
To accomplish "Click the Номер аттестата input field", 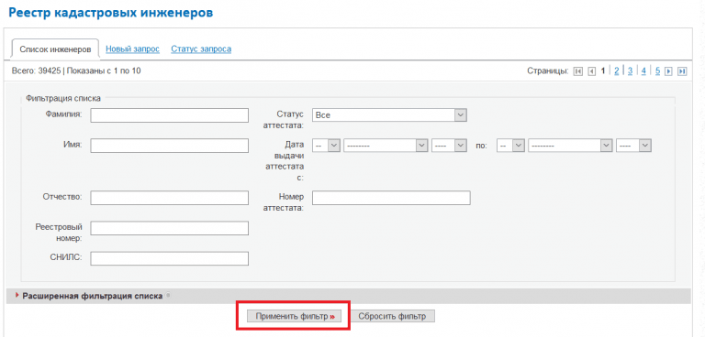I will click(391, 198).
